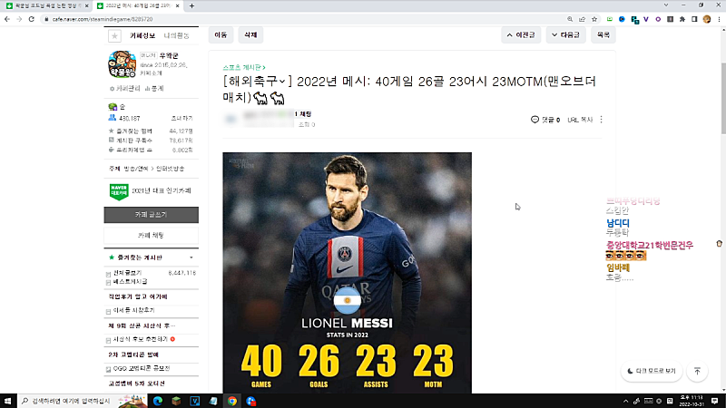Click the URL 복사 copy link

[580, 120]
